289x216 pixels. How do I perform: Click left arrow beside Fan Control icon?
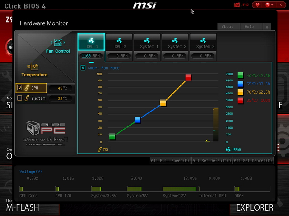click(x=51, y=43)
